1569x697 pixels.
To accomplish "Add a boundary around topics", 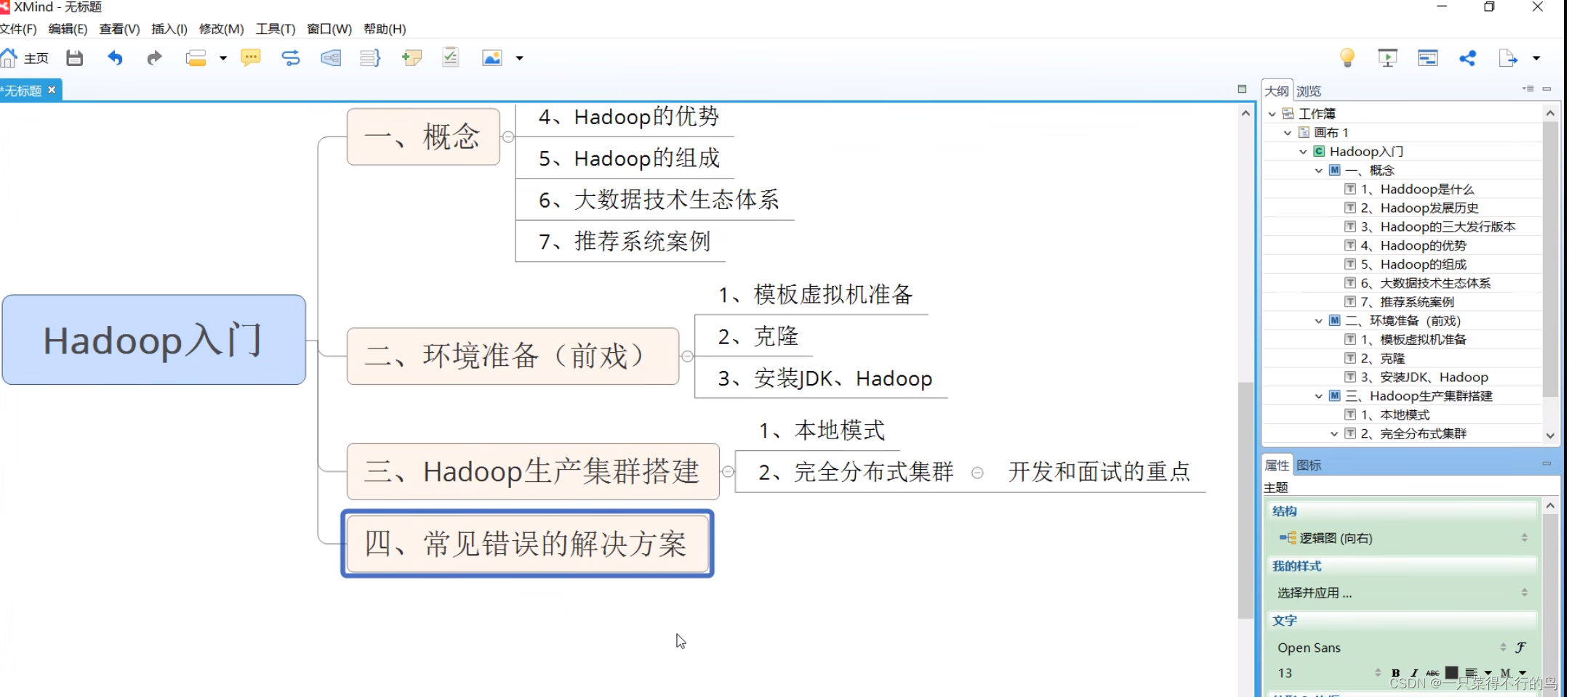I will point(331,58).
